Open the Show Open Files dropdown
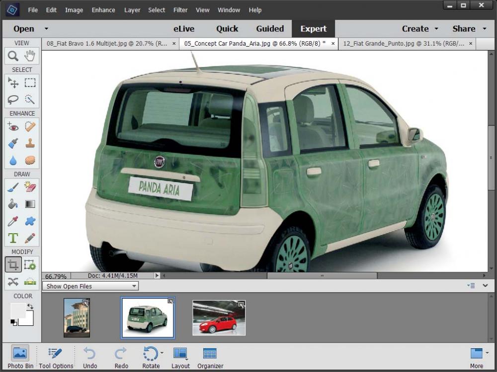This screenshot has width=497, height=372. [x=90, y=286]
